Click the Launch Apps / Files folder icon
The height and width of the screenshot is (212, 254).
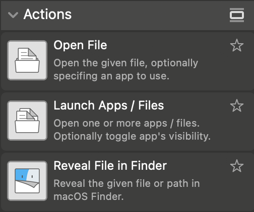tap(27, 121)
